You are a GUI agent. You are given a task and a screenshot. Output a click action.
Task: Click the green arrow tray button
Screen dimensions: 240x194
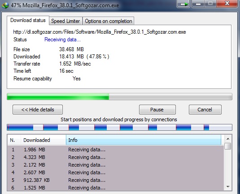pos(183,4)
